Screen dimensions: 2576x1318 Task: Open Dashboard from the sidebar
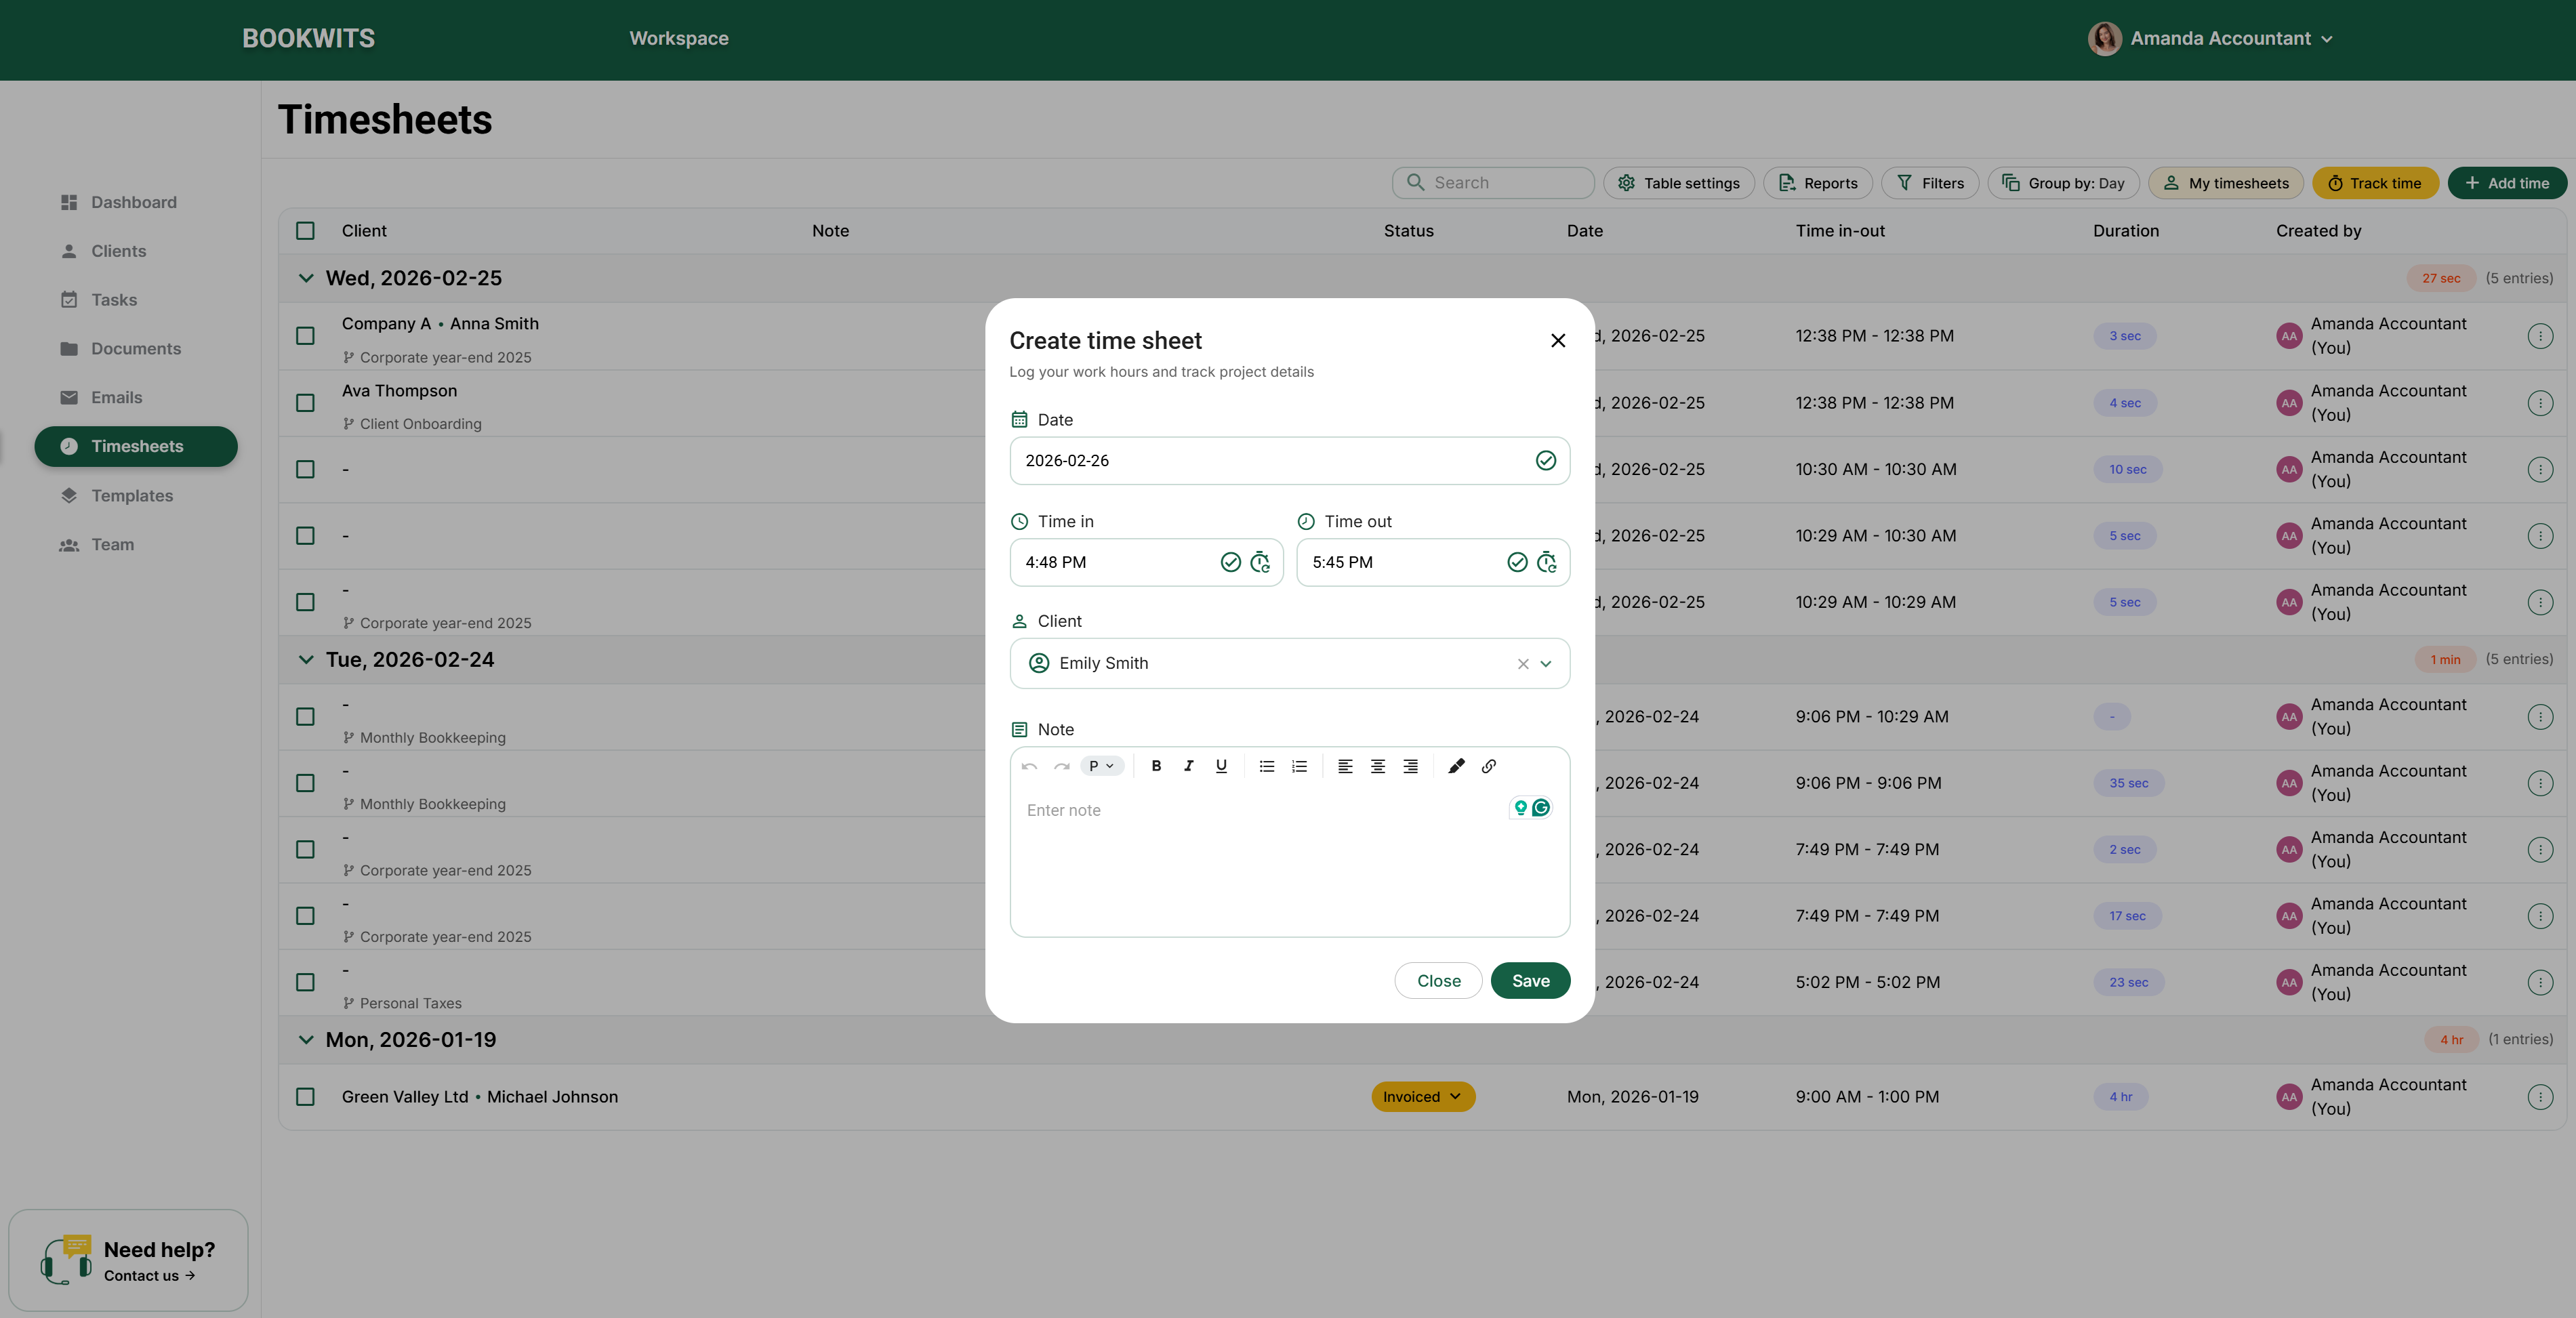pyautogui.click(x=133, y=202)
